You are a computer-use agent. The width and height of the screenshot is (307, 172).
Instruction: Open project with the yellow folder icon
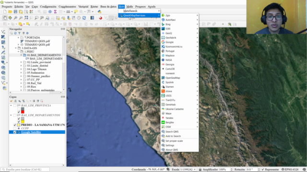[10, 12]
